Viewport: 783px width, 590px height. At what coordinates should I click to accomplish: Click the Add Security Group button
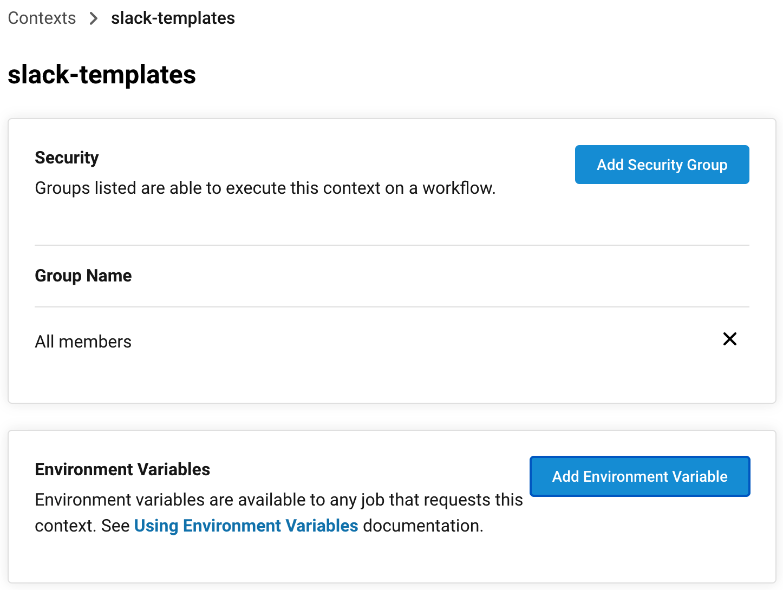point(662,165)
